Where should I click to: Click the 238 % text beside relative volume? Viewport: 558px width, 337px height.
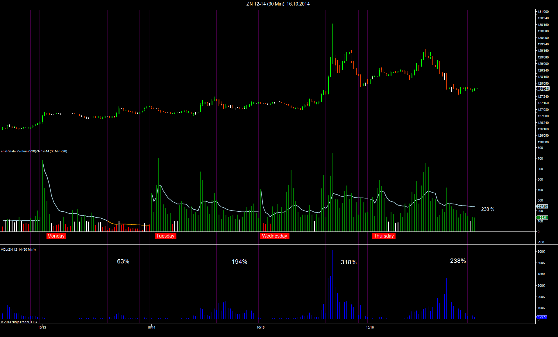pyautogui.click(x=488, y=209)
